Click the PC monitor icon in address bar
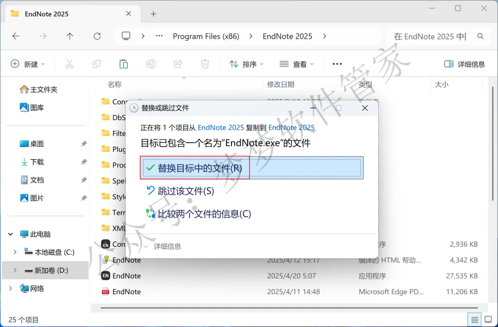Image resolution: width=498 pixels, height=327 pixels. tap(126, 36)
